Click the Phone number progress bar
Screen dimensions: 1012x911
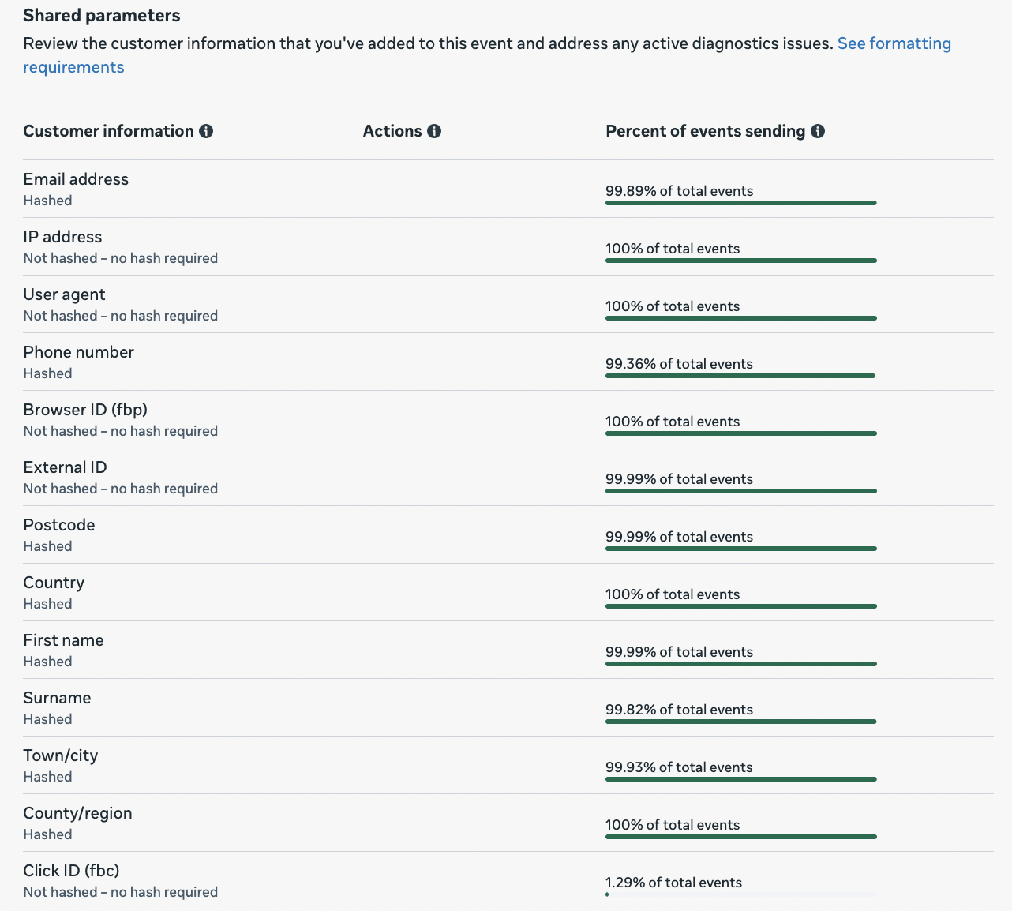tap(740, 376)
